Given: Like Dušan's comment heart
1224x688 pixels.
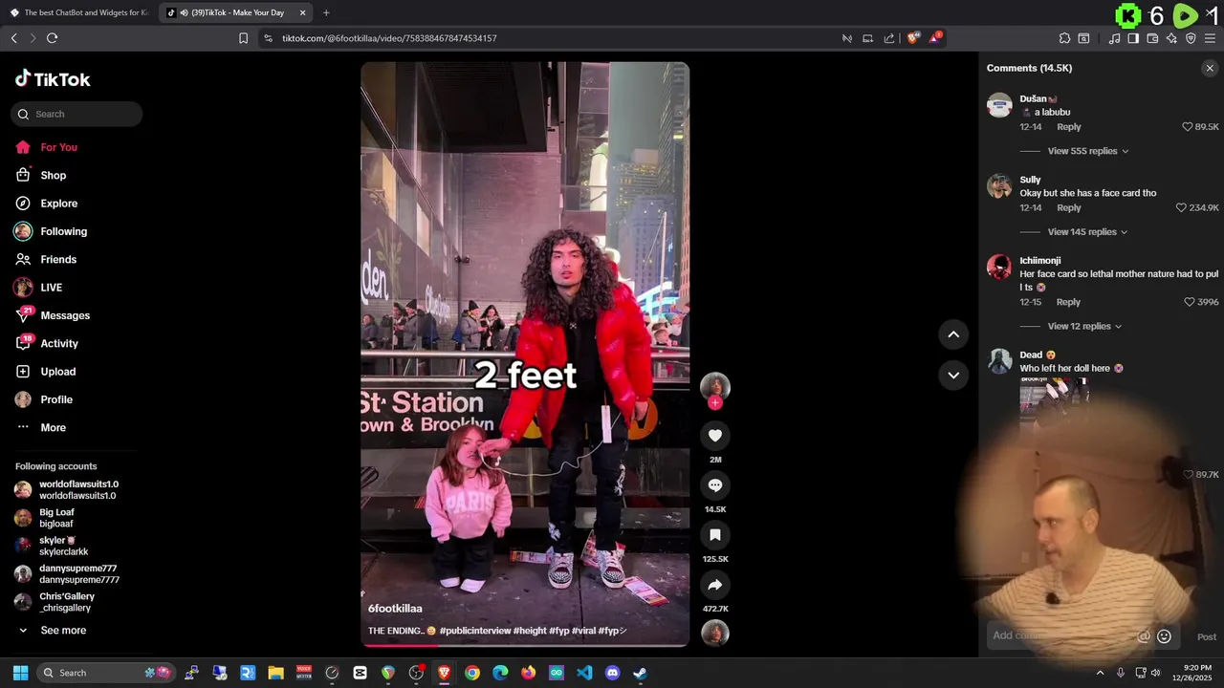Looking at the screenshot, I should (x=1188, y=127).
